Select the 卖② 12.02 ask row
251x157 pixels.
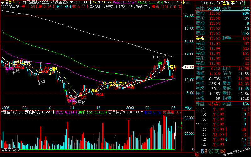(222, 28)
